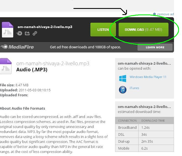The width and height of the screenshot is (182, 156).
Task: Open the iTunes link
Action: (x=134, y=88)
